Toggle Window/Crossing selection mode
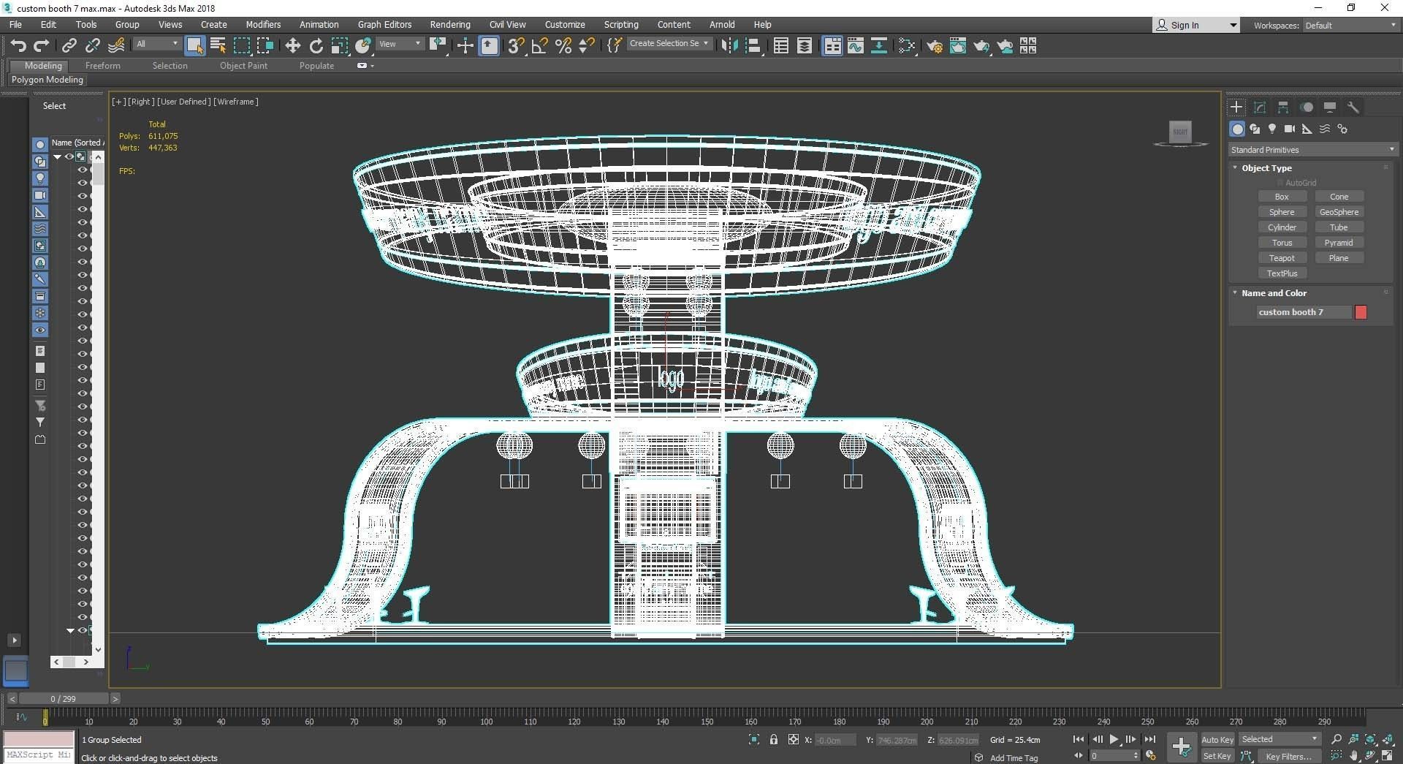Viewport: 1403px width, 764px height. click(265, 46)
